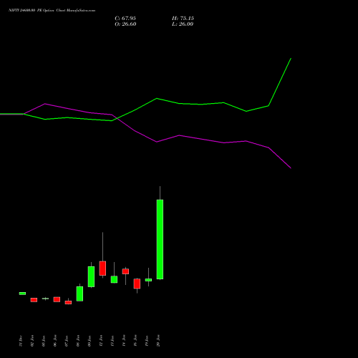This screenshot has width=358, height=358.
Task: Click the 07 Jan date label
Action: coord(67,341)
